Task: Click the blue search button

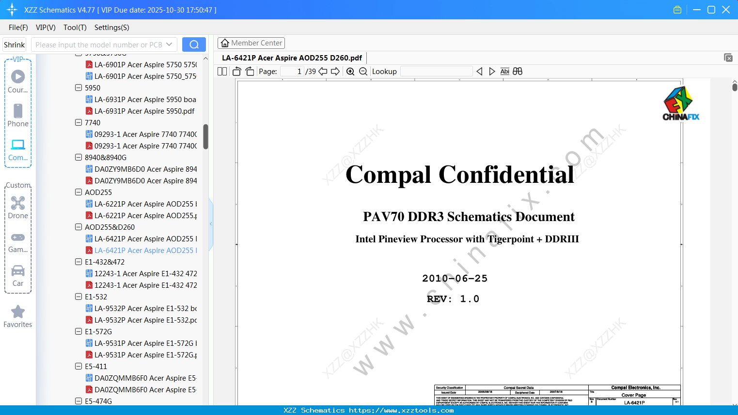Action: [x=194, y=44]
